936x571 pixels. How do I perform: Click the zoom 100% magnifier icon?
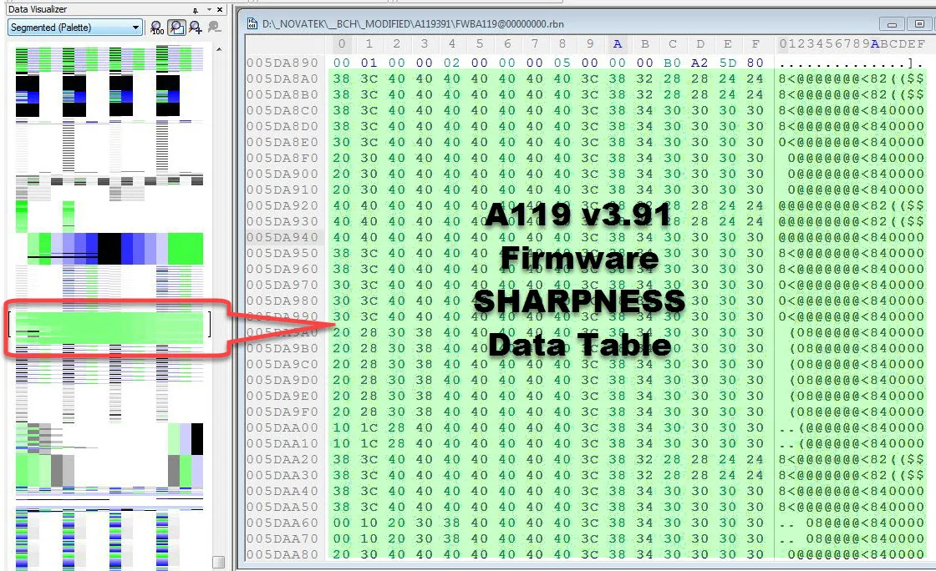[x=156, y=28]
